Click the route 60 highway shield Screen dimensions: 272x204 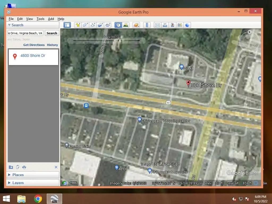168,103
